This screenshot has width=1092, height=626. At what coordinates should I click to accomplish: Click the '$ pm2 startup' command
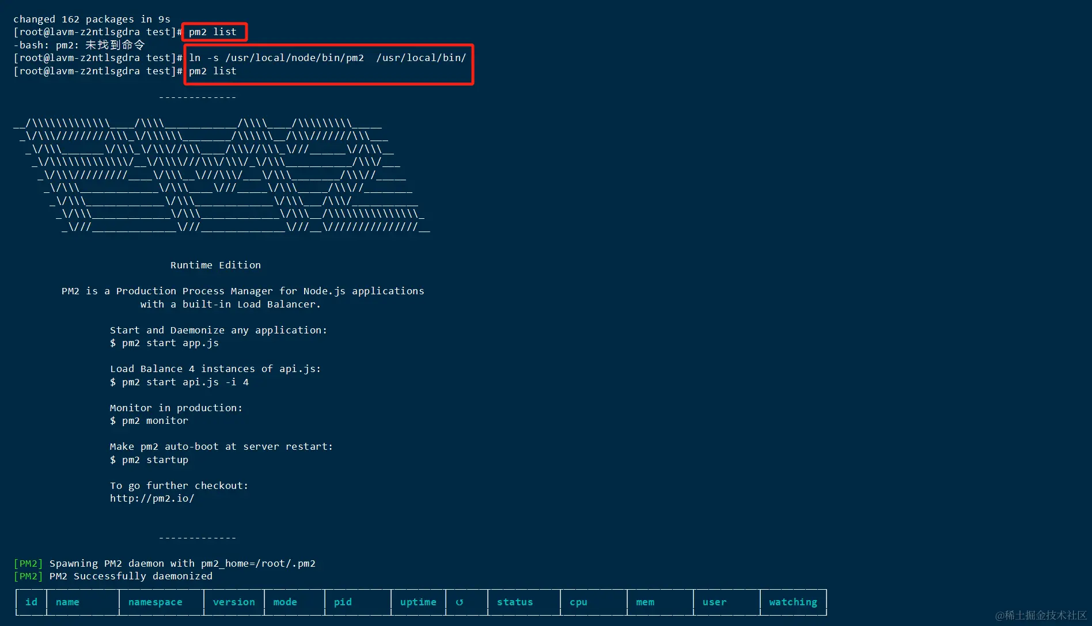pos(149,460)
